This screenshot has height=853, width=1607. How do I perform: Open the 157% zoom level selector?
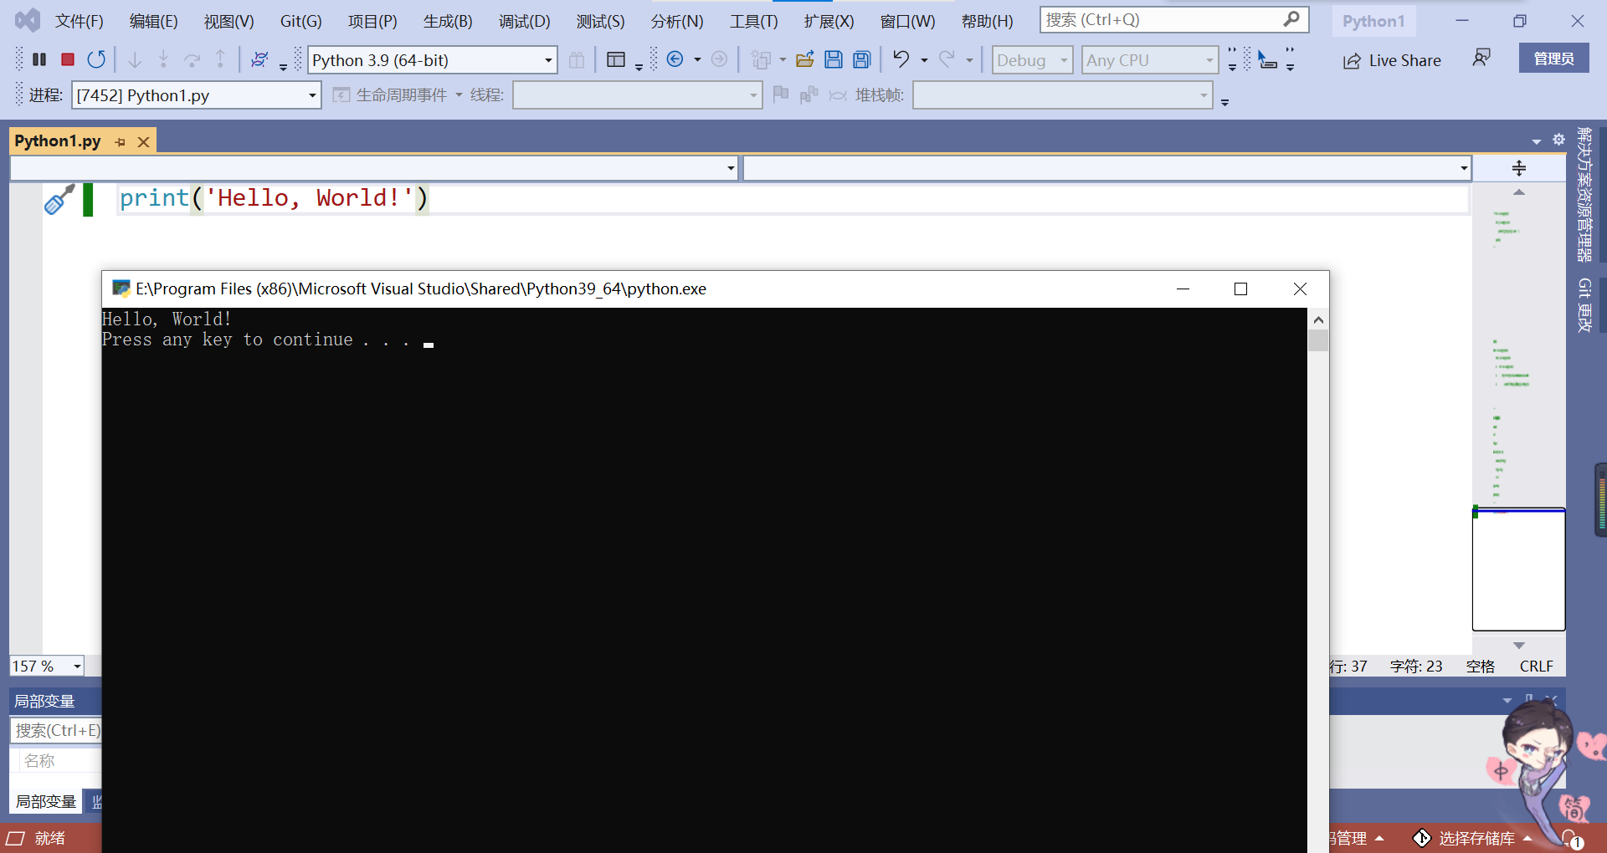click(46, 666)
